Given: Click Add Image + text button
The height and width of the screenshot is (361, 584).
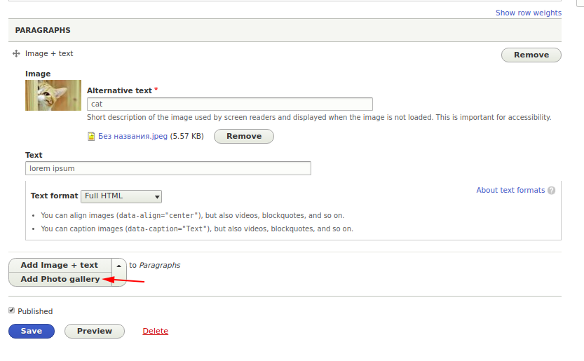Looking at the screenshot, I should (60, 265).
